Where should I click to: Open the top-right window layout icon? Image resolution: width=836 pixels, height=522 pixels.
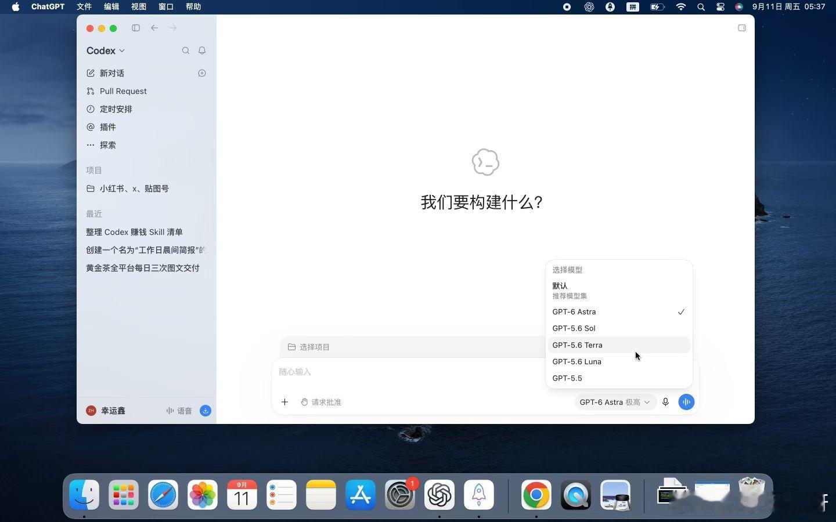click(x=742, y=28)
